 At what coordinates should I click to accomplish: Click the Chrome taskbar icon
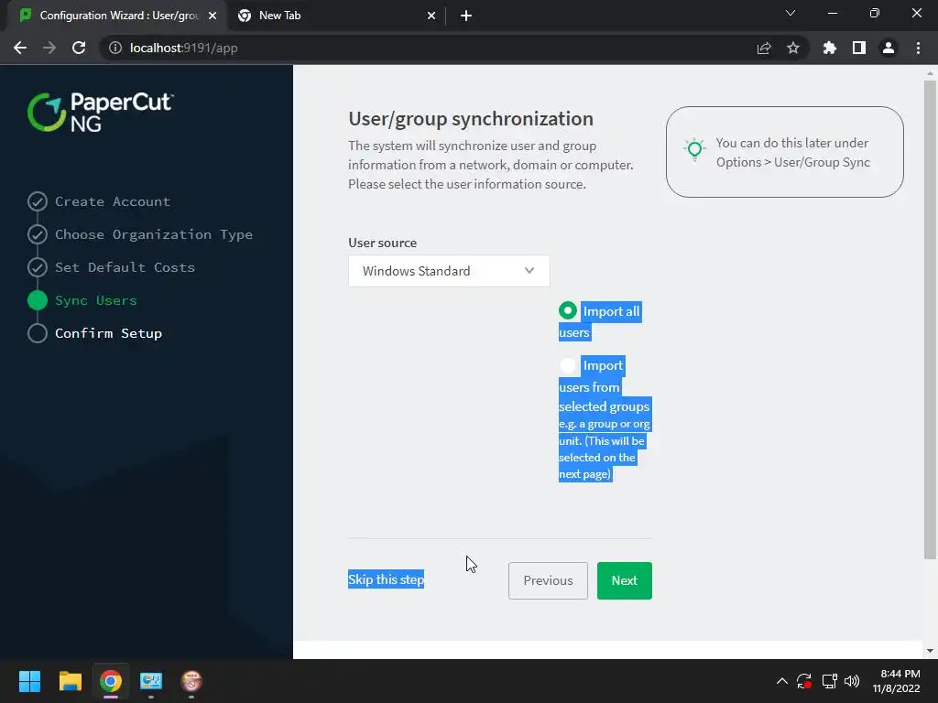pyautogui.click(x=111, y=681)
